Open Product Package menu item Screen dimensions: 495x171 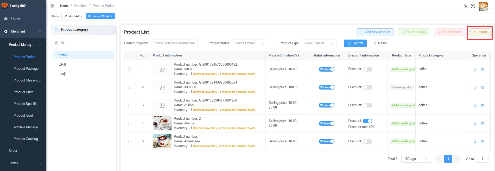click(x=26, y=69)
